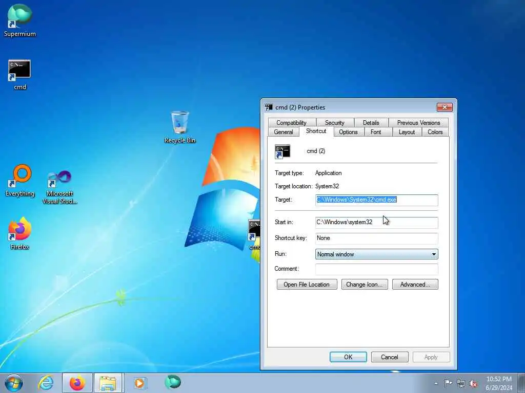Close the cmd (2) Properties dialog
This screenshot has height=393, width=525.
[x=445, y=107]
